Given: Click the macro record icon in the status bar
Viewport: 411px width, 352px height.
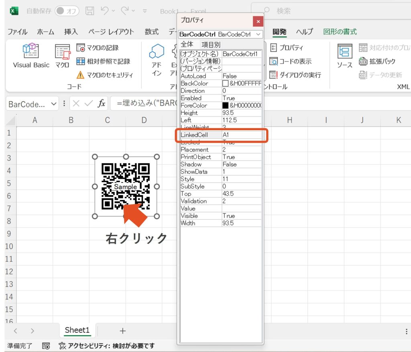Looking at the screenshot, I should [46, 346].
